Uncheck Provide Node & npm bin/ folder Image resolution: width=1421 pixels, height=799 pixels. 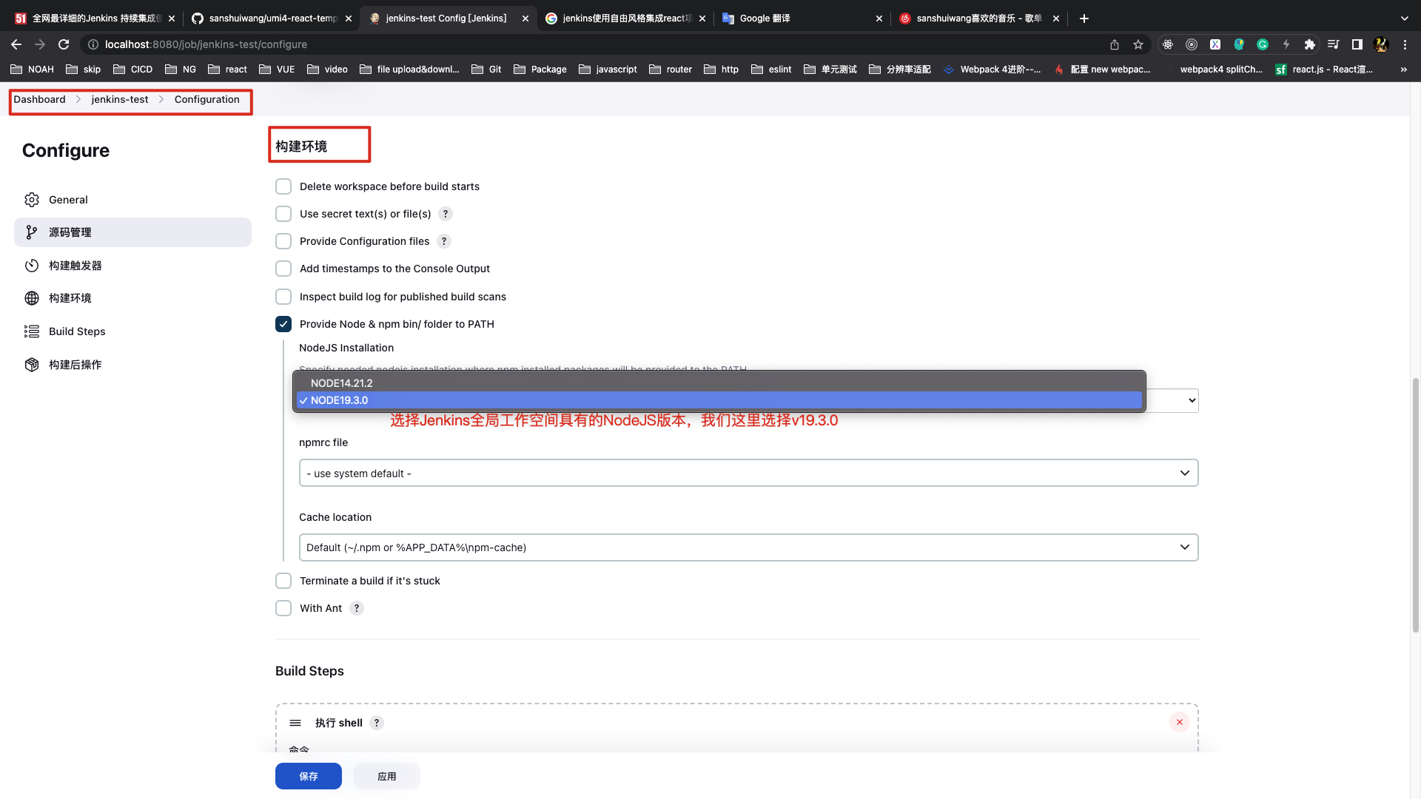[x=283, y=324]
